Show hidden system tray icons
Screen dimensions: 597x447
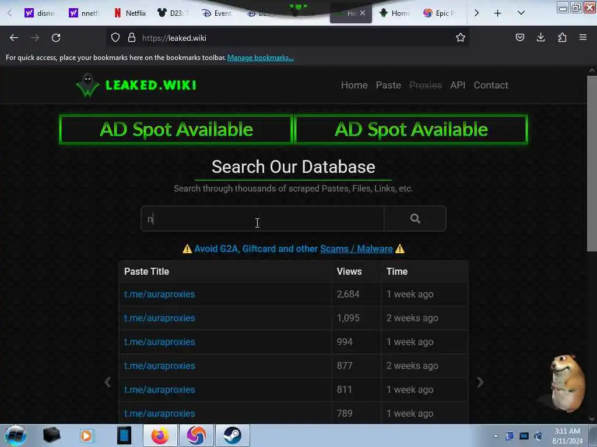[496, 436]
